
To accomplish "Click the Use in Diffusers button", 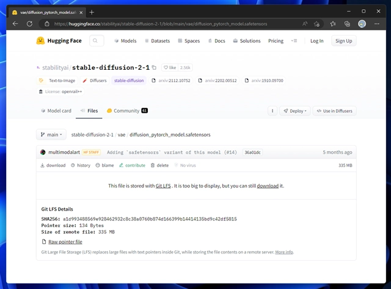I will (x=334, y=111).
